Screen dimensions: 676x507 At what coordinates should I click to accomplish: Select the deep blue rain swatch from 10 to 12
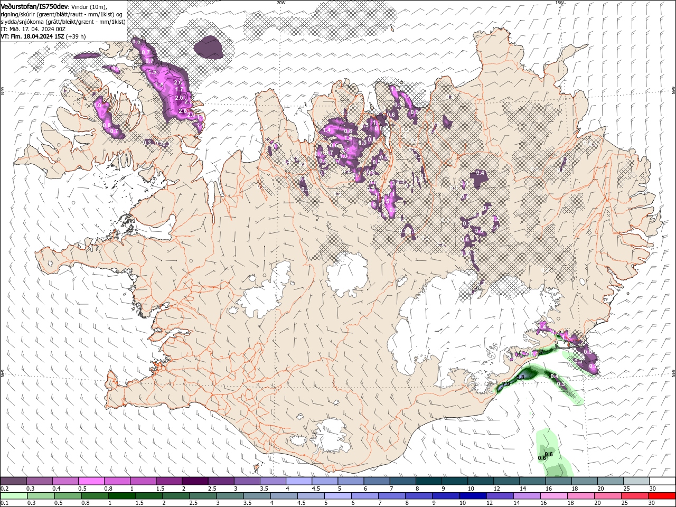coord(473,496)
